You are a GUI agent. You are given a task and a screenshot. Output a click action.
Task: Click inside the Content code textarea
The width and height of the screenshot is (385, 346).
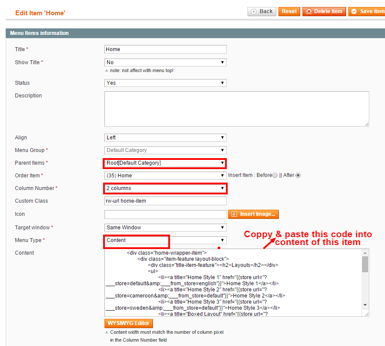[233, 283]
